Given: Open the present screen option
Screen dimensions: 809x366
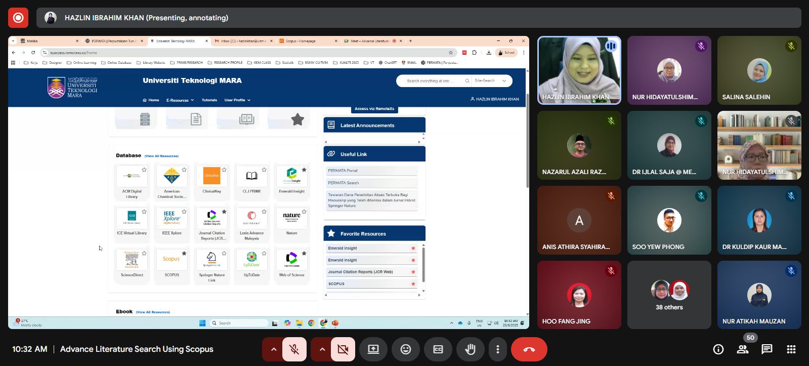Looking at the screenshot, I should (x=373, y=349).
